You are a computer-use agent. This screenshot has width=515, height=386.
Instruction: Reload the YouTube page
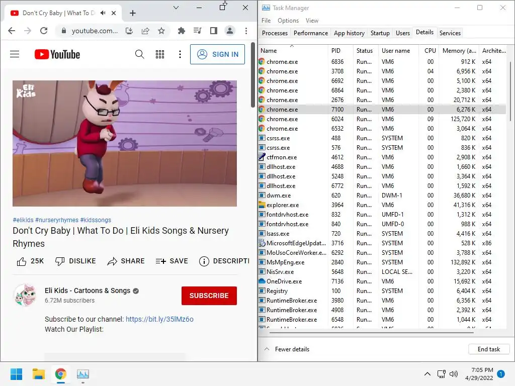44,31
